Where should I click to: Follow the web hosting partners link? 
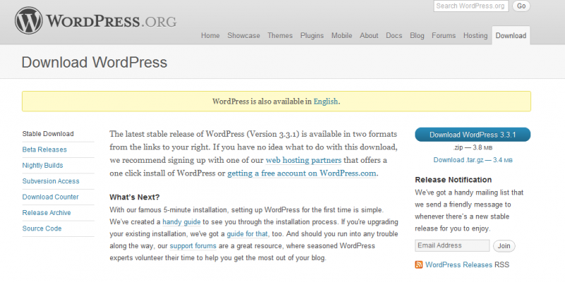(304, 160)
